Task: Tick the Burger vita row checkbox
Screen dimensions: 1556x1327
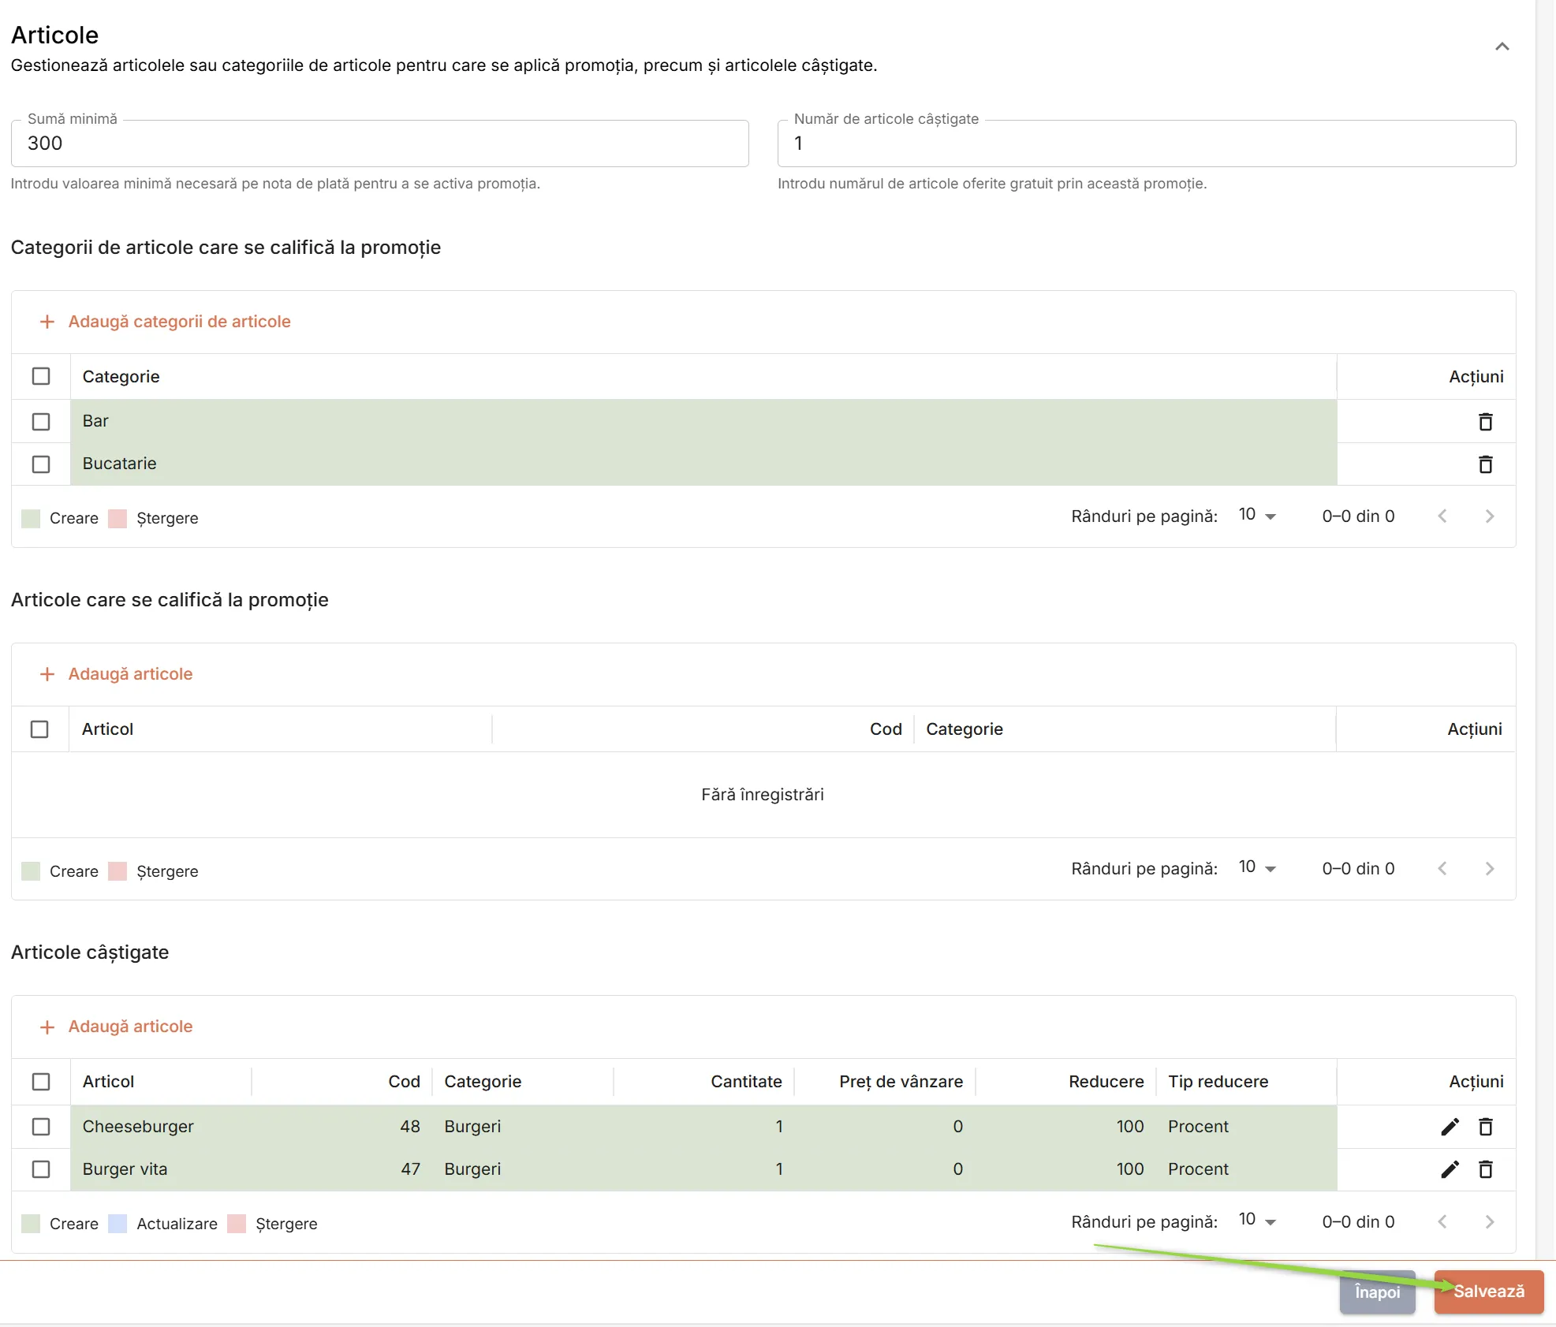Action: click(x=41, y=1169)
